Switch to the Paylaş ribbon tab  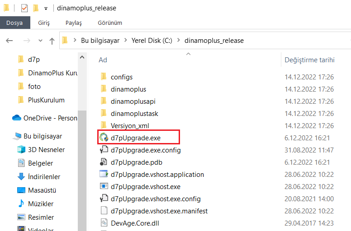coord(74,23)
